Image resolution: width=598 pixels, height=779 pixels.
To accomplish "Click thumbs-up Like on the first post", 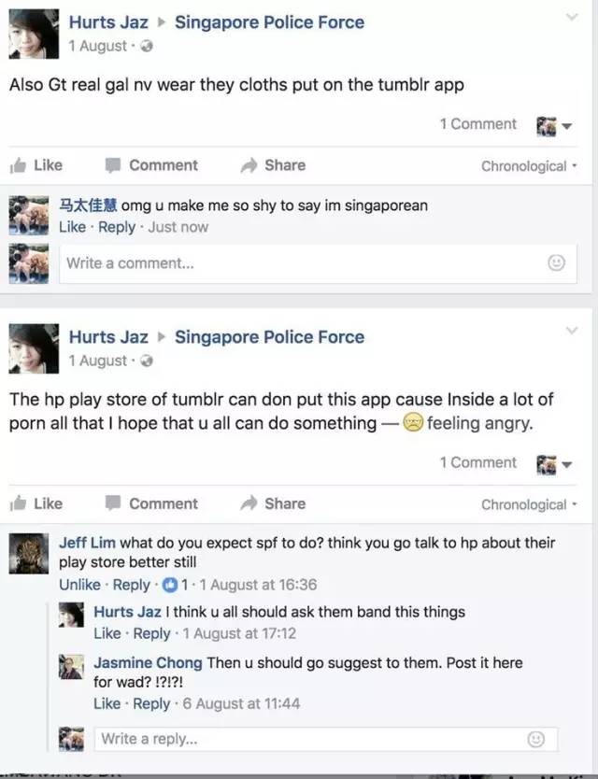I will click(36, 165).
